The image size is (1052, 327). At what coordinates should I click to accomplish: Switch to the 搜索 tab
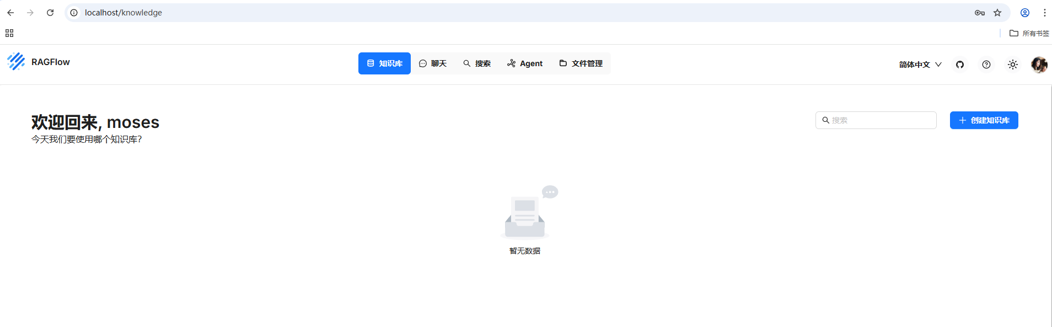point(477,63)
